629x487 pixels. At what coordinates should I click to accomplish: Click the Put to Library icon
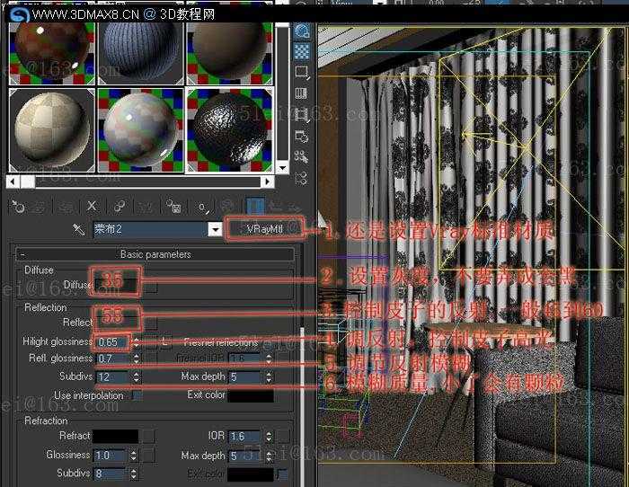point(174,207)
